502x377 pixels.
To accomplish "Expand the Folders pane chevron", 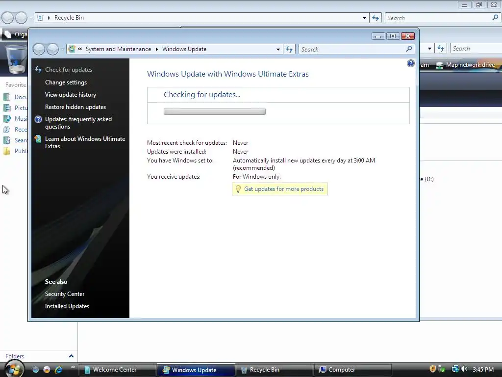I will point(71,356).
